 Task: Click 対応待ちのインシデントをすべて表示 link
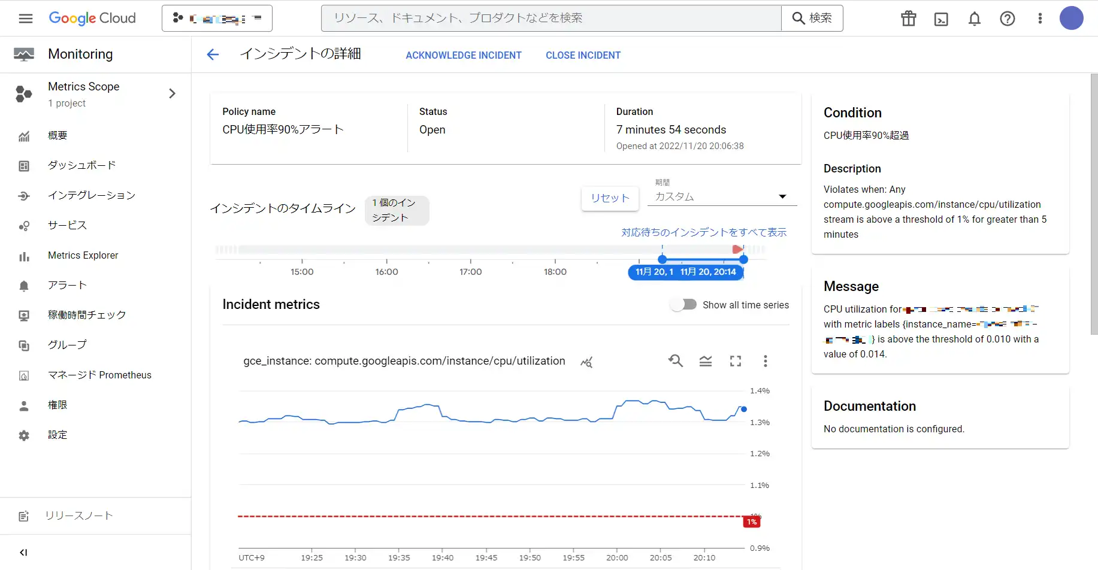[704, 232]
